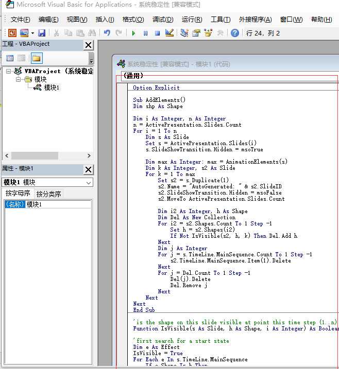Save the project with the floppy disk icon
339x369 pixels.
pos(42,33)
